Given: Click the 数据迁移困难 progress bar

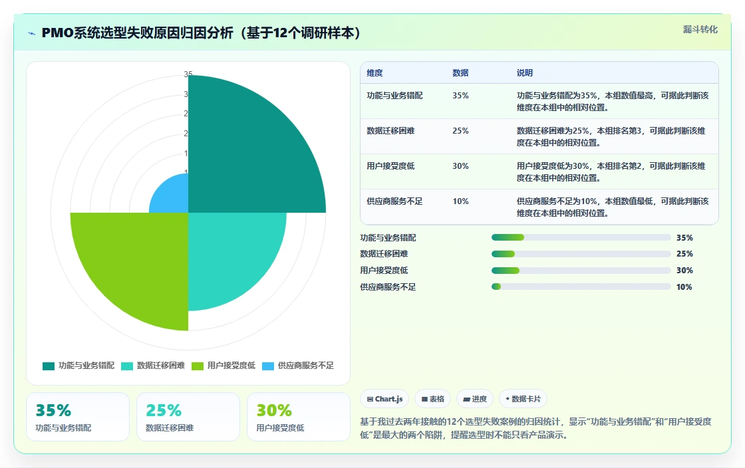Looking at the screenshot, I should [x=581, y=254].
